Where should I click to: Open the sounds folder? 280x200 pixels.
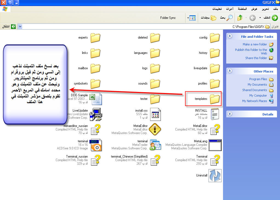pyautogui.click(x=155, y=84)
